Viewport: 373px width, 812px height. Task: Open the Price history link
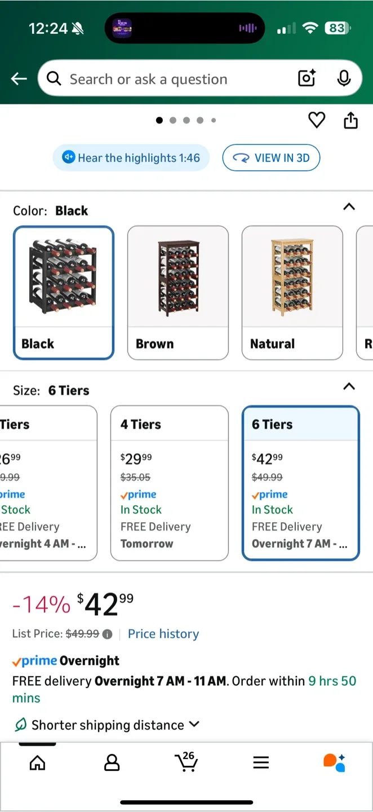(x=163, y=634)
